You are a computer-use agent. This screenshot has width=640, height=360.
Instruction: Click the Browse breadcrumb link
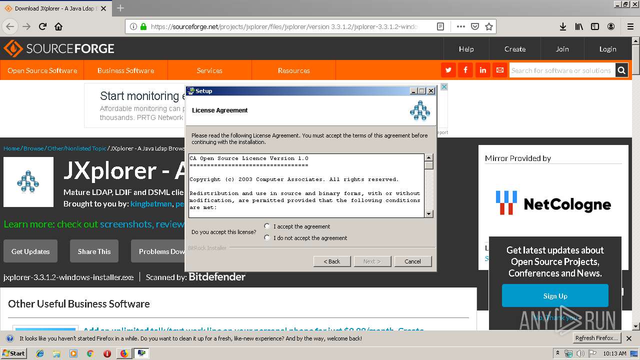pyautogui.click(x=33, y=148)
